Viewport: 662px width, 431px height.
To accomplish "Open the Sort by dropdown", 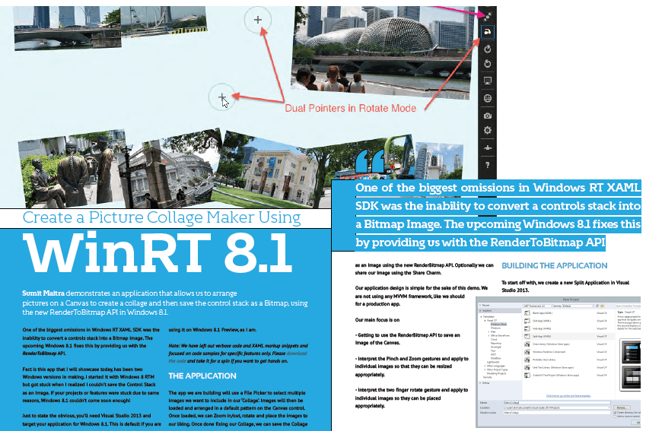I will 578,306.
